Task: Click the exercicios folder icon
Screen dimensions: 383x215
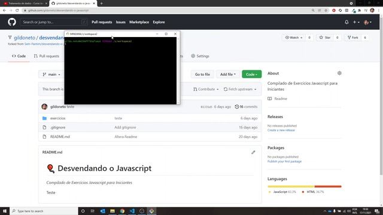Action: click(44, 118)
